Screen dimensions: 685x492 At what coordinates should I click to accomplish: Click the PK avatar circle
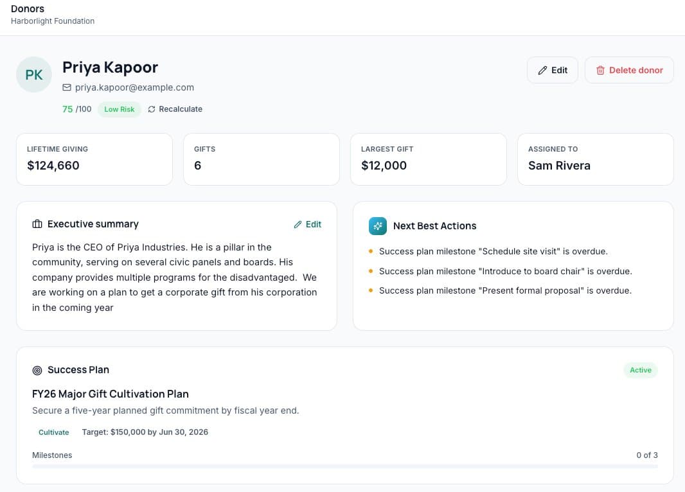(x=34, y=75)
